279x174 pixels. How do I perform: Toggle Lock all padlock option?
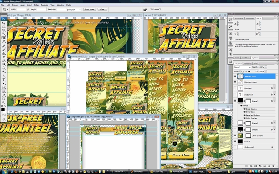249,71
